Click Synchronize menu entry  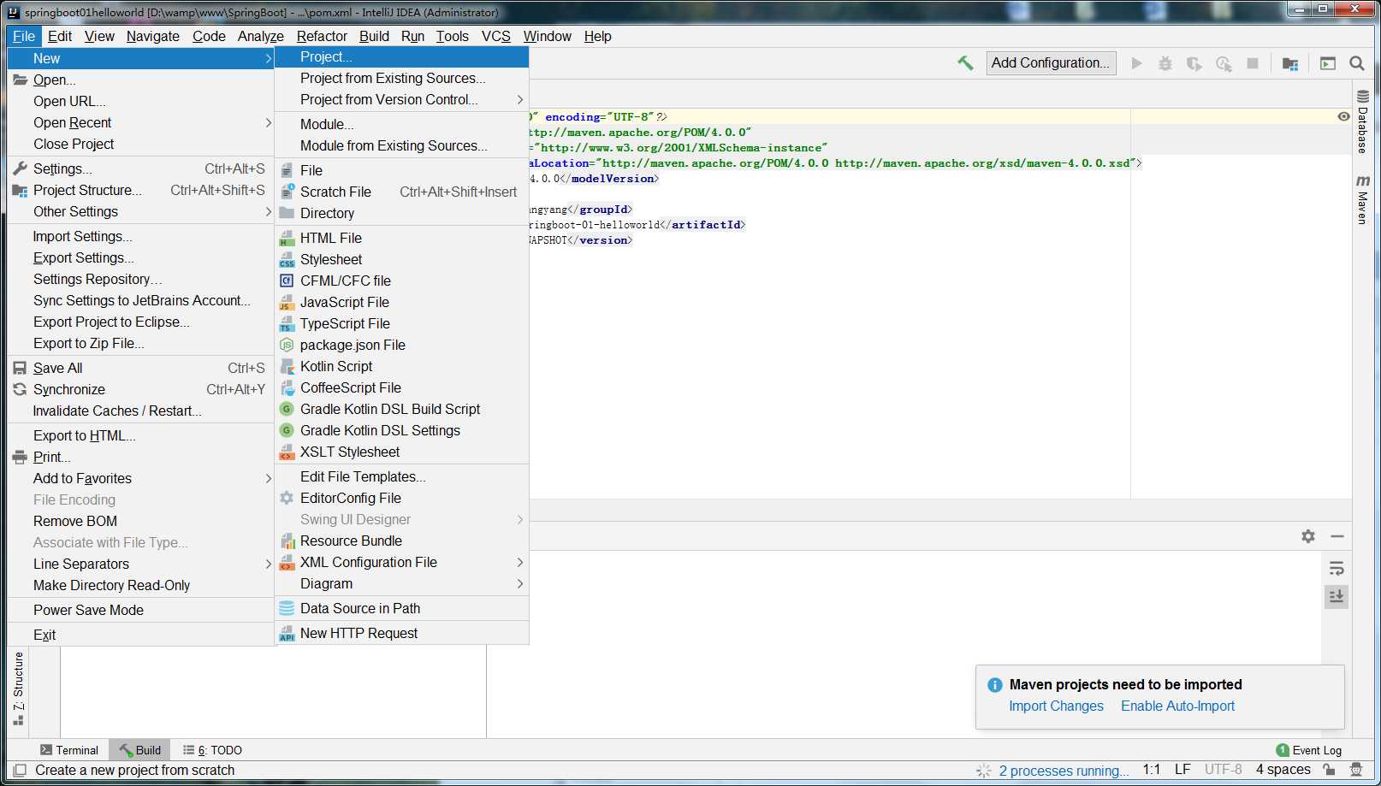140,389
